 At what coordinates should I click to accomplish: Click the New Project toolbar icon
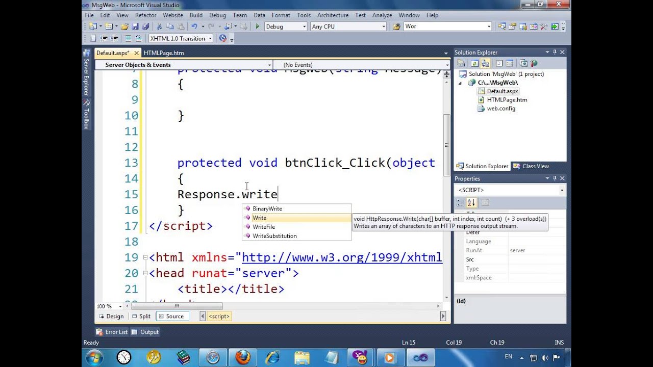92,27
